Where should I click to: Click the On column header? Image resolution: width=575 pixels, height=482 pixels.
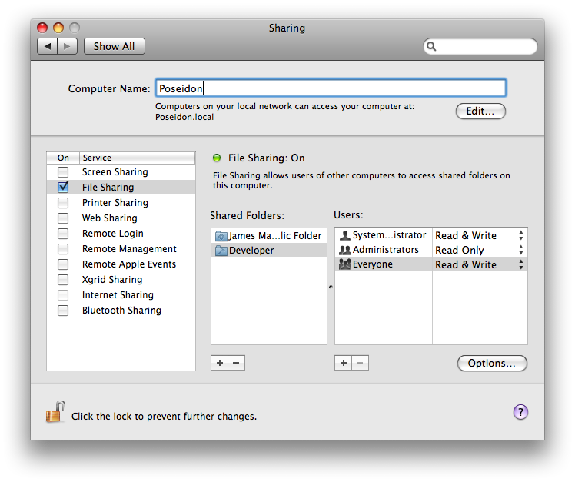pyautogui.click(x=63, y=158)
